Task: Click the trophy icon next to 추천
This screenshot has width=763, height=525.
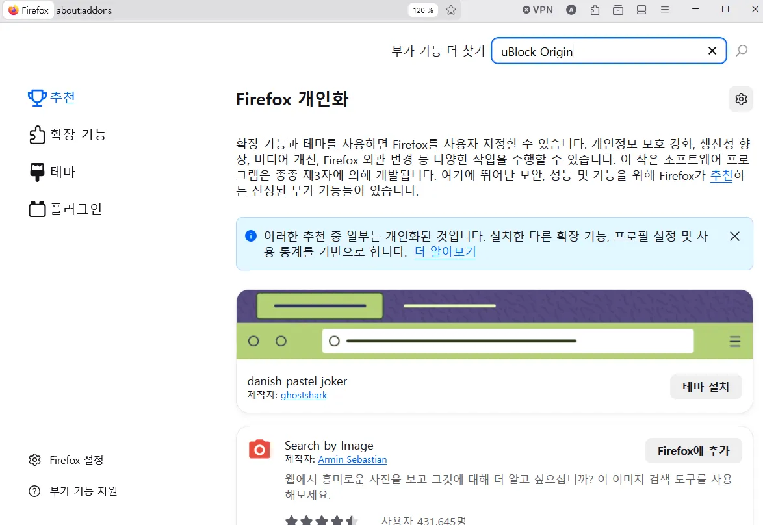Action: (x=37, y=98)
